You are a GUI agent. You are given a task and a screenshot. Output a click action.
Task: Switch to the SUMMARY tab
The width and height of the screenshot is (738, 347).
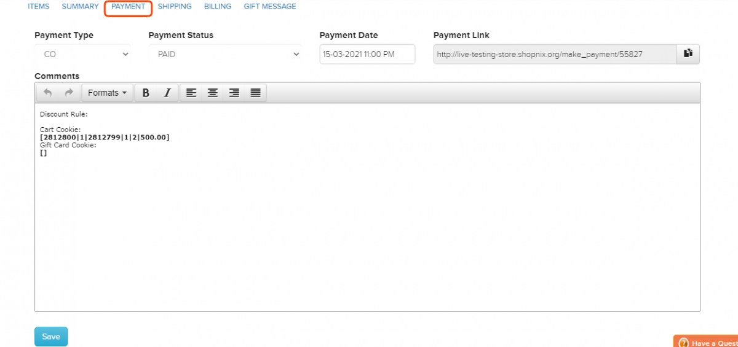80,6
